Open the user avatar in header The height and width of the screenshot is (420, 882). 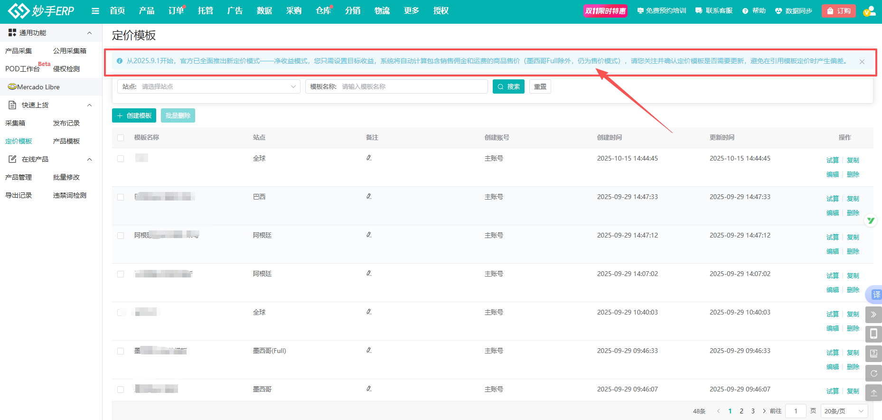(869, 11)
